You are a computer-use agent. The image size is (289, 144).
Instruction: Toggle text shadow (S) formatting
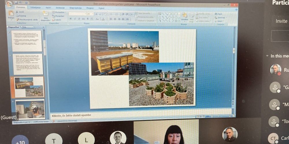coord(88,19)
